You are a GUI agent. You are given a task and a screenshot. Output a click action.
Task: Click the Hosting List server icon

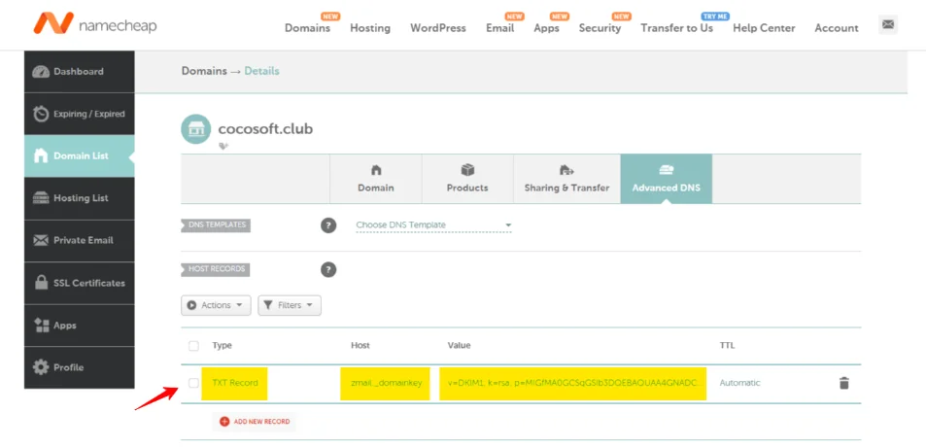pos(41,198)
